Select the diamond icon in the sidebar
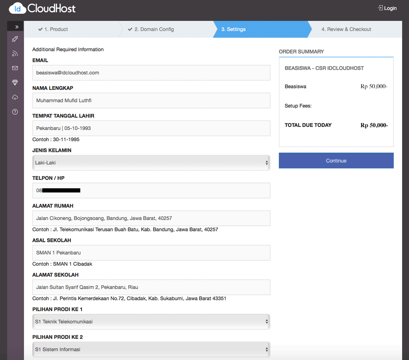Image resolution: width=409 pixels, height=360 pixels. pos(15,83)
